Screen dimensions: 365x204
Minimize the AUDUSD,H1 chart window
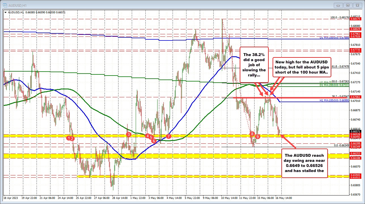[x=338, y=5]
